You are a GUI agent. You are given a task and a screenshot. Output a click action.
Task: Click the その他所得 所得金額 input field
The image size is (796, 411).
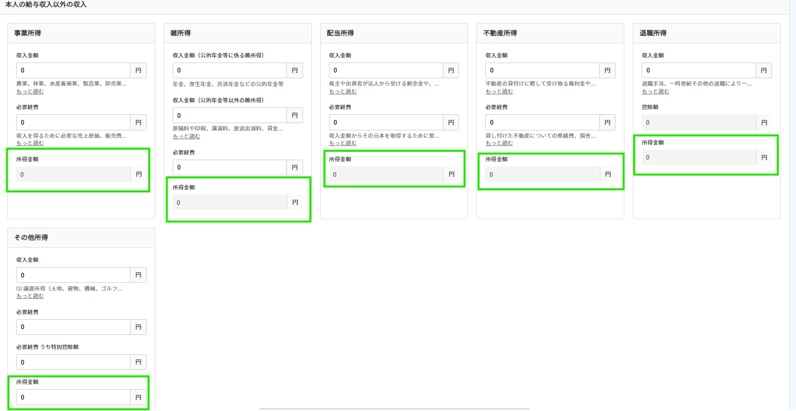(73, 397)
